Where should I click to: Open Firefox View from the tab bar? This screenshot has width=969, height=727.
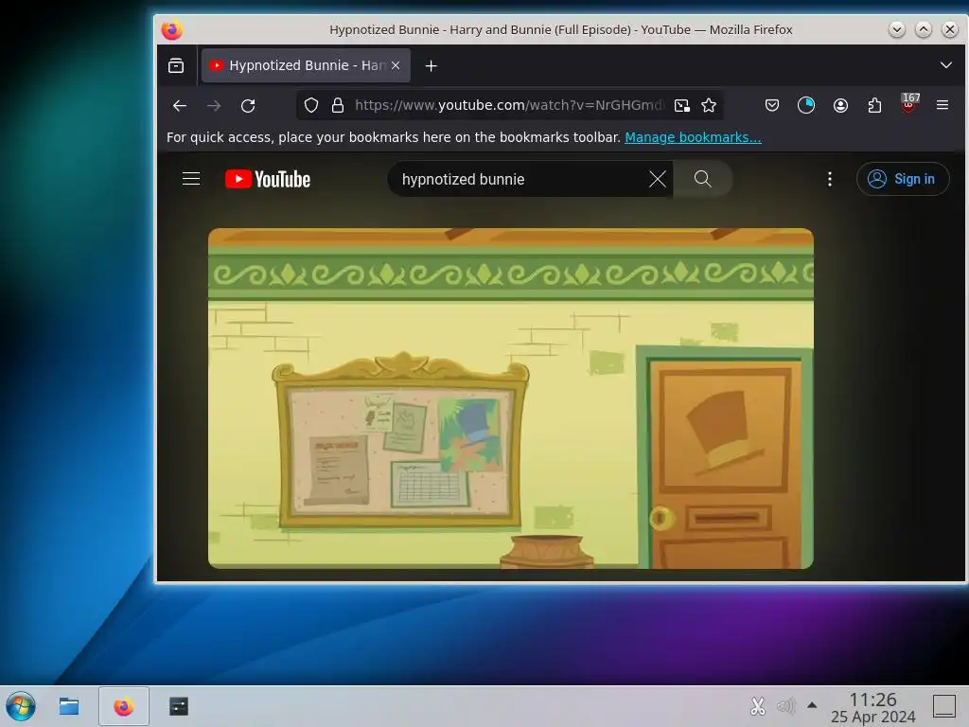pos(176,65)
